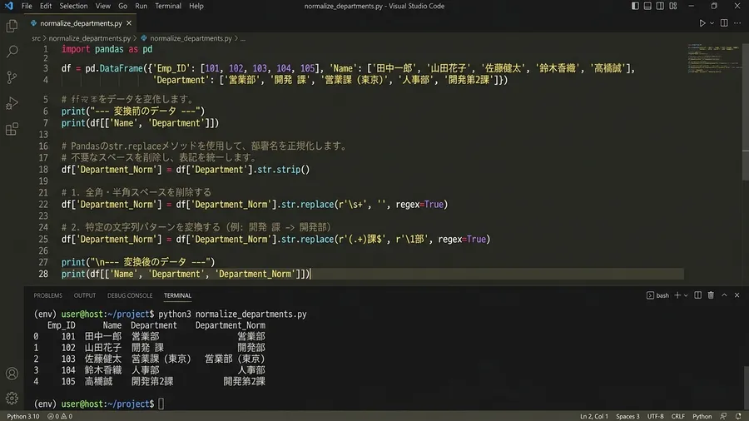
Task: Open the View menu
Action: point(102,6)
